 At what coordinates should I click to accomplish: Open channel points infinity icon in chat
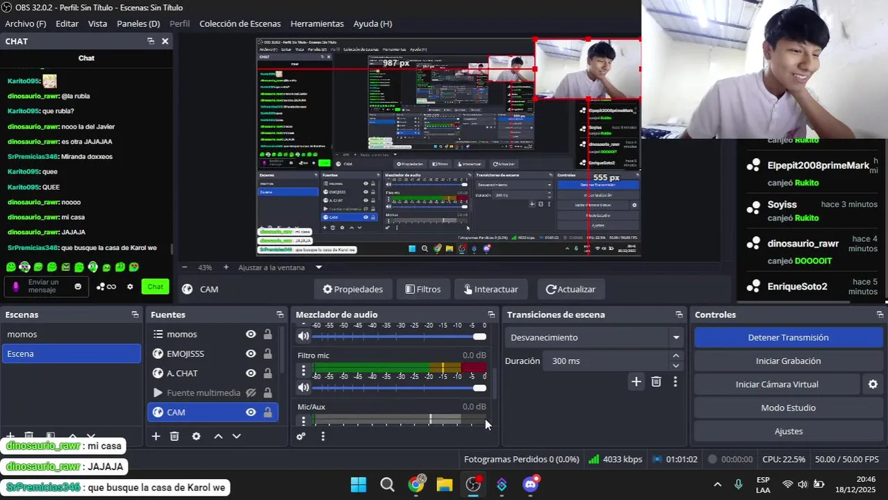(x=106, y=287)
